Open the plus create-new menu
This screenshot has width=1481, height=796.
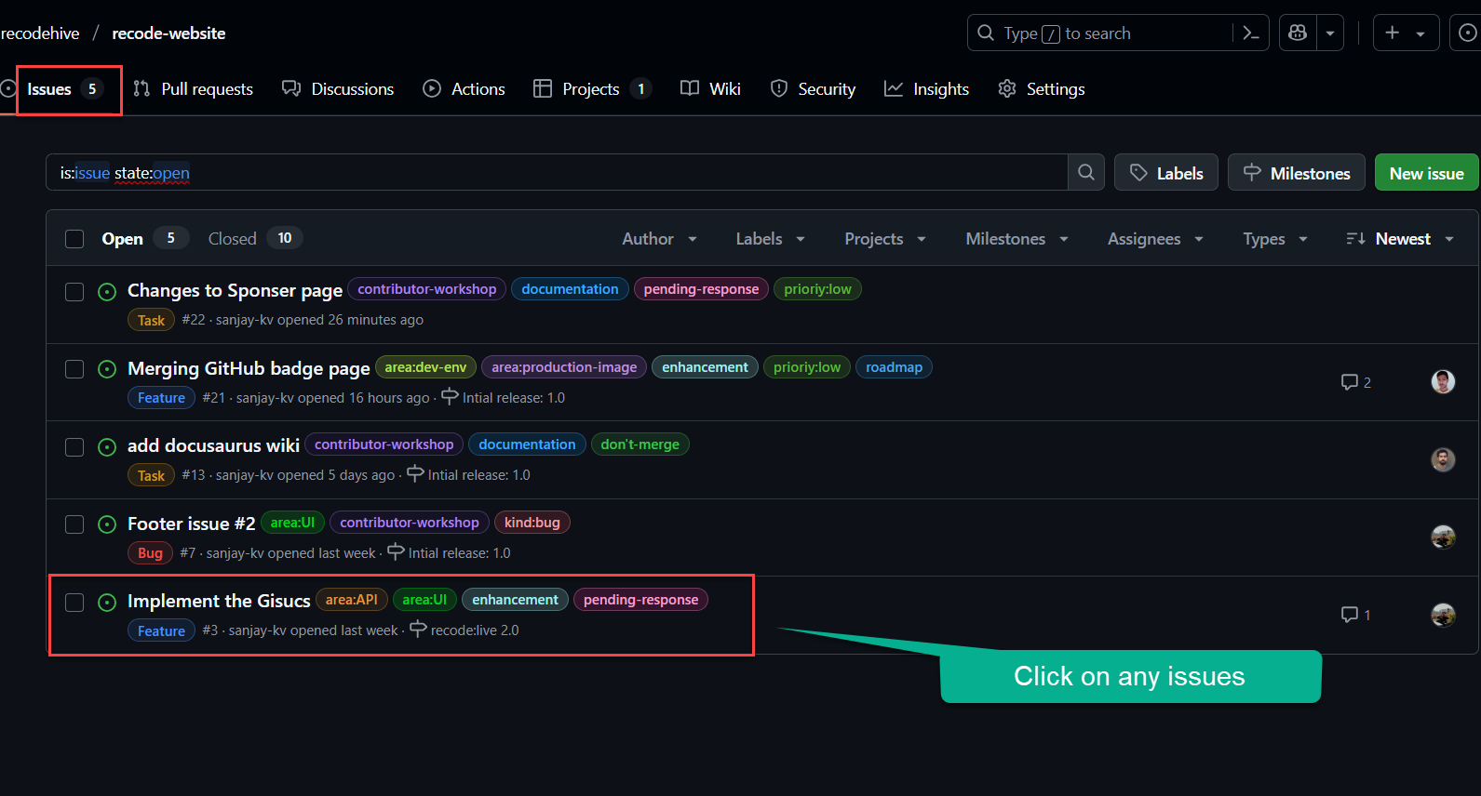1406,33
